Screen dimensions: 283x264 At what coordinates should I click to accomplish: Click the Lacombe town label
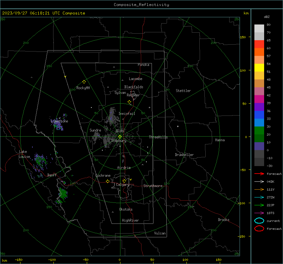coord(136,79)
